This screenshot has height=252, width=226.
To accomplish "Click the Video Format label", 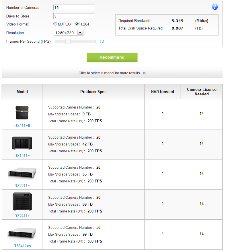I will [x=17, y=24].
